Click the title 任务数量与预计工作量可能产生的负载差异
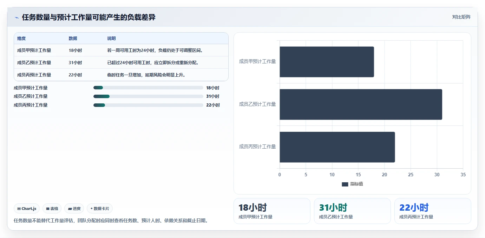 point(89,17)
